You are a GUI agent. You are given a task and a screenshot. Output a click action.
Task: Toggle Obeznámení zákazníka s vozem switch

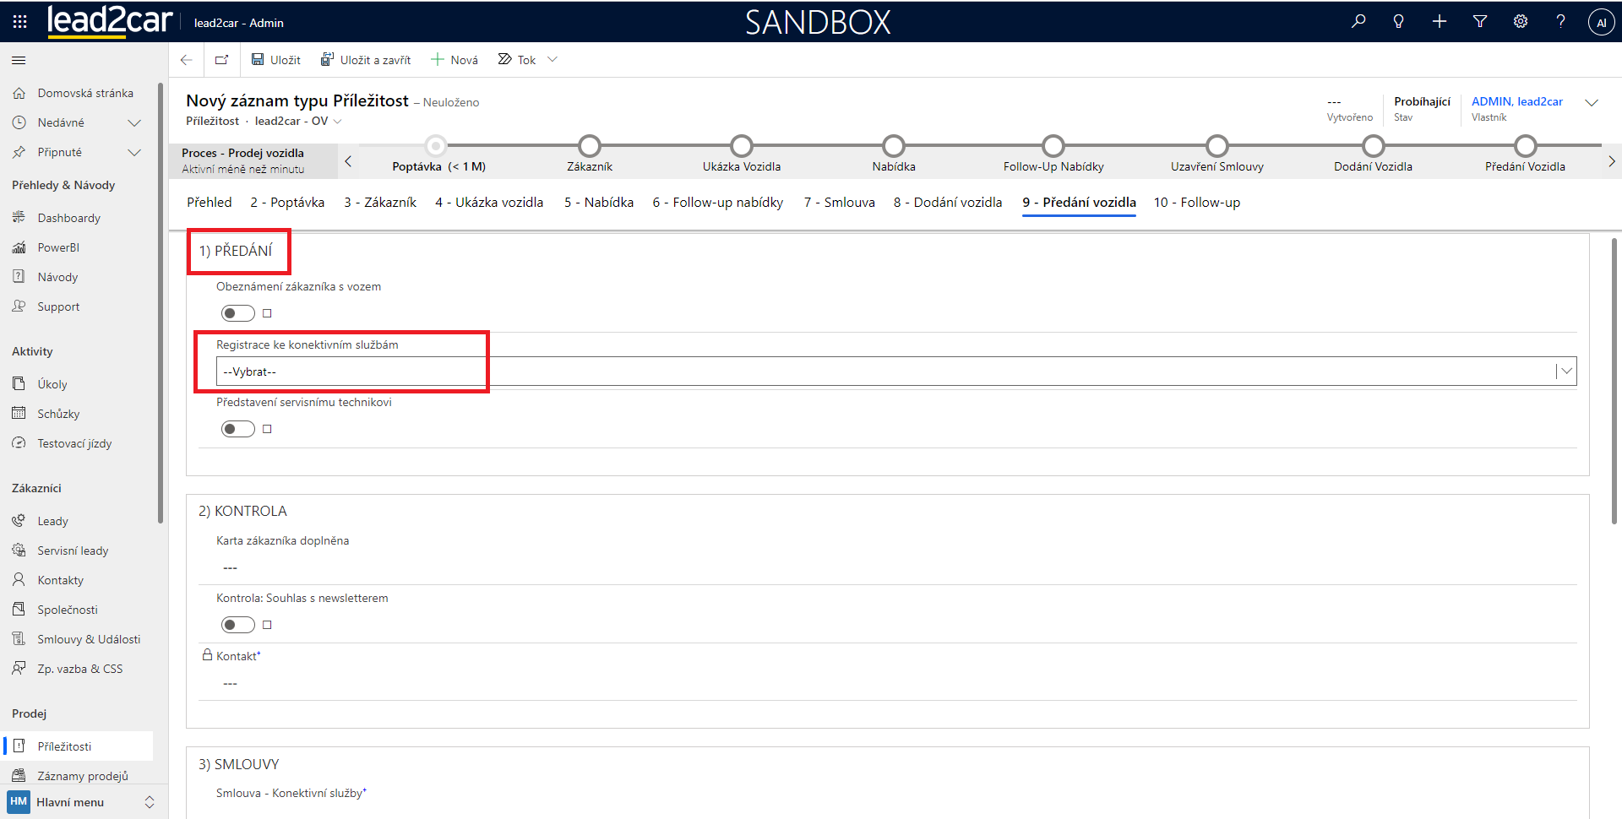tap(237, 313)
